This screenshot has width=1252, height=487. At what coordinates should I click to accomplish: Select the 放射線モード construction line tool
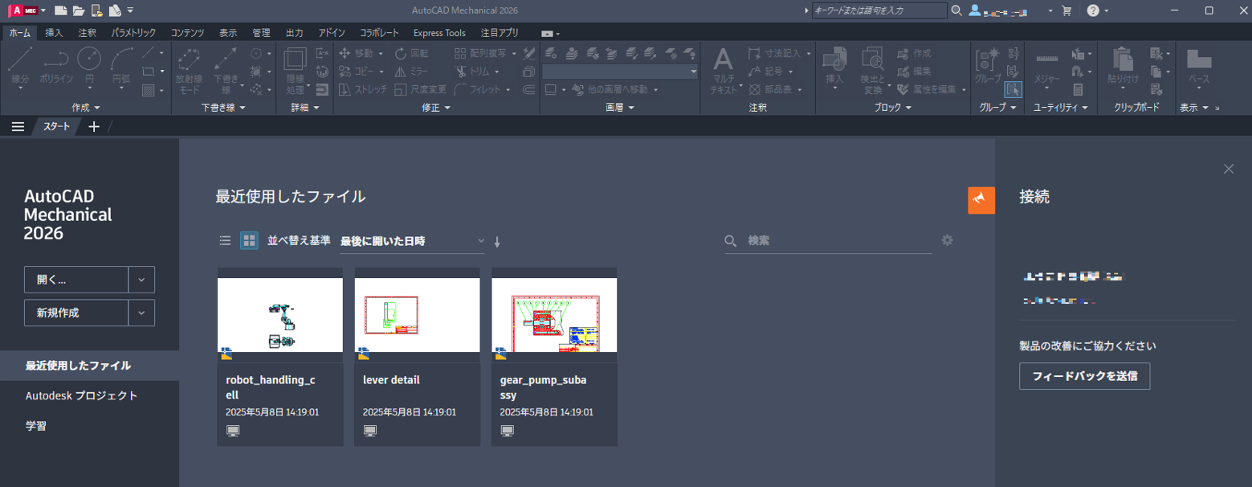click(189, 71)
